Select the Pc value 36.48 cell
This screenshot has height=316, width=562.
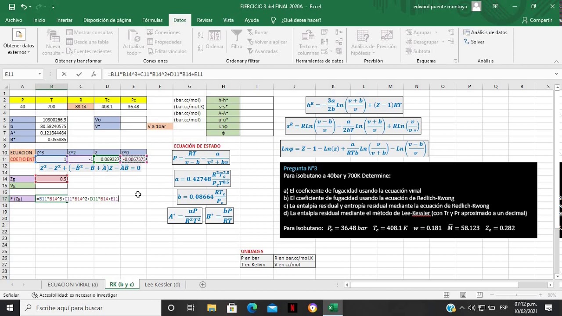point(133,107)
